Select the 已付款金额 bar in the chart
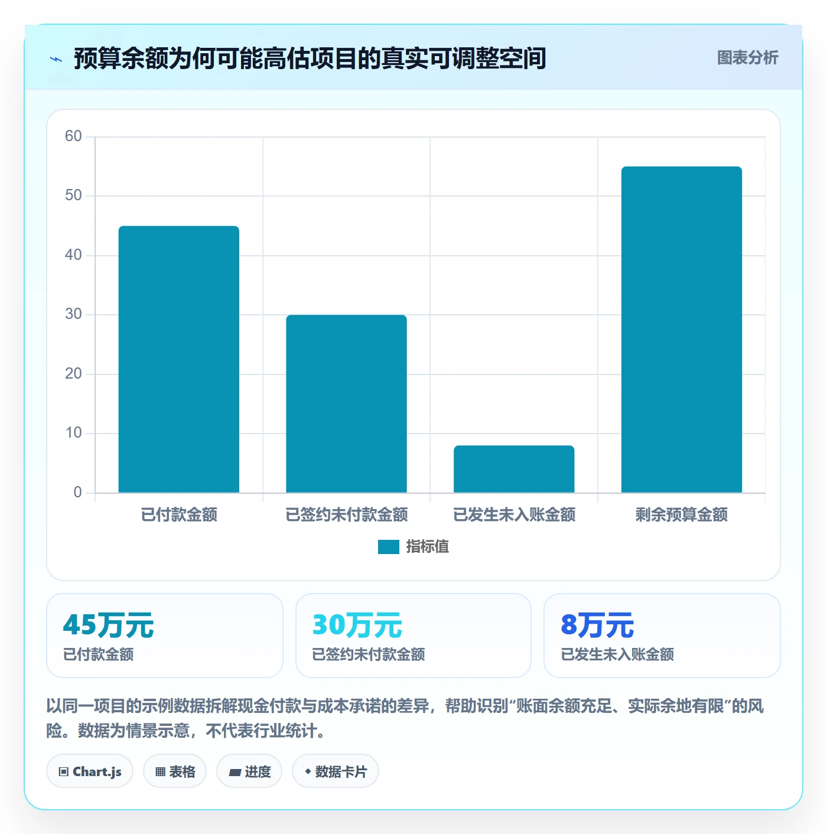This screenshot has width=827, height=834. (x=179, y=359)
